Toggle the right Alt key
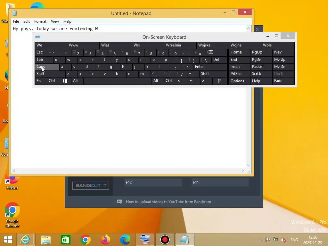Screen dimensions: 328x246 coord(158,81)
